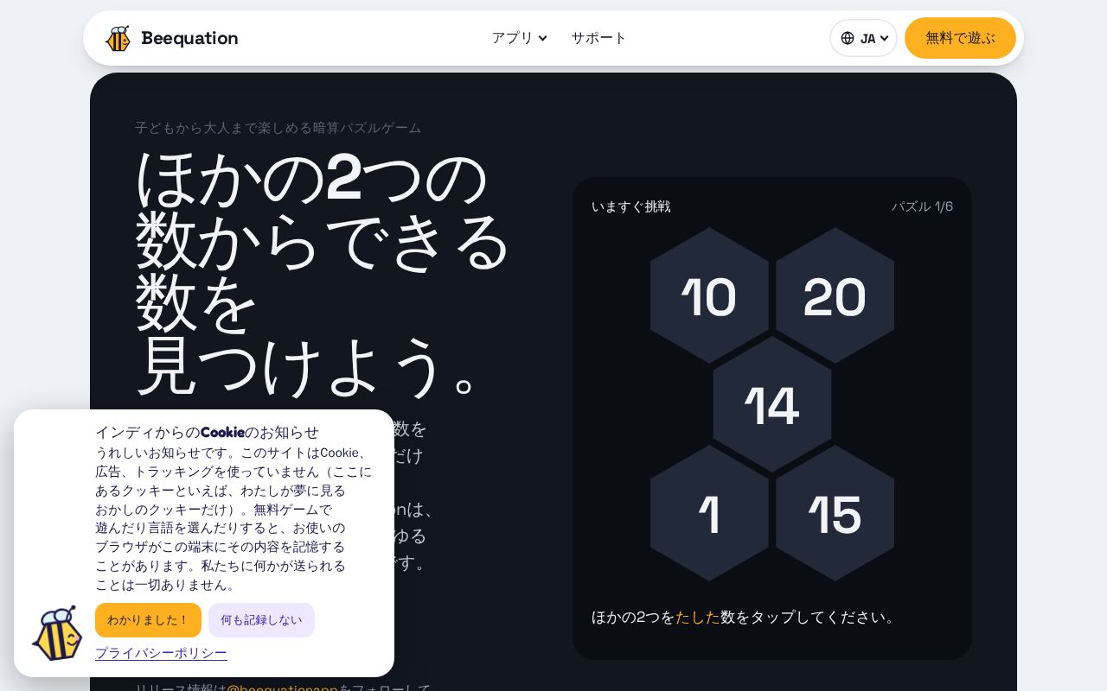
Task: Open the プライバシーポリシー link
Action: 161,653
